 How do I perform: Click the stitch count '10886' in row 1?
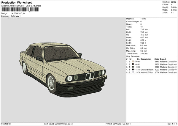click(137, 62)
